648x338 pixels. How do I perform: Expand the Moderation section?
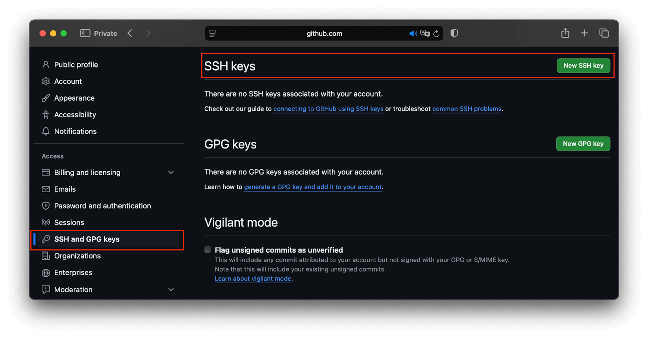[171, 289]
